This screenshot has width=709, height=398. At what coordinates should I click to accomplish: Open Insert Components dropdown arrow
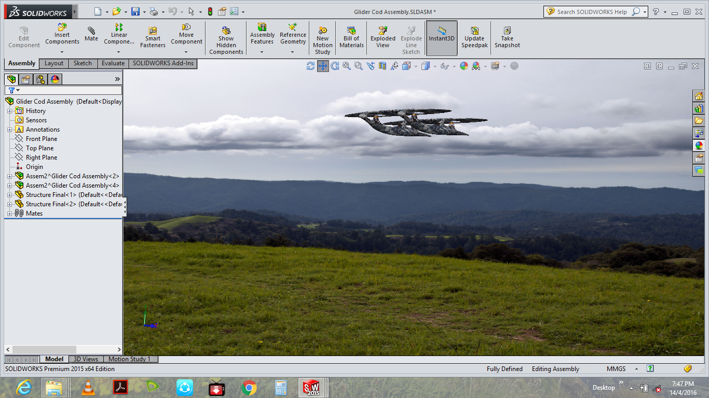[62, 52]
